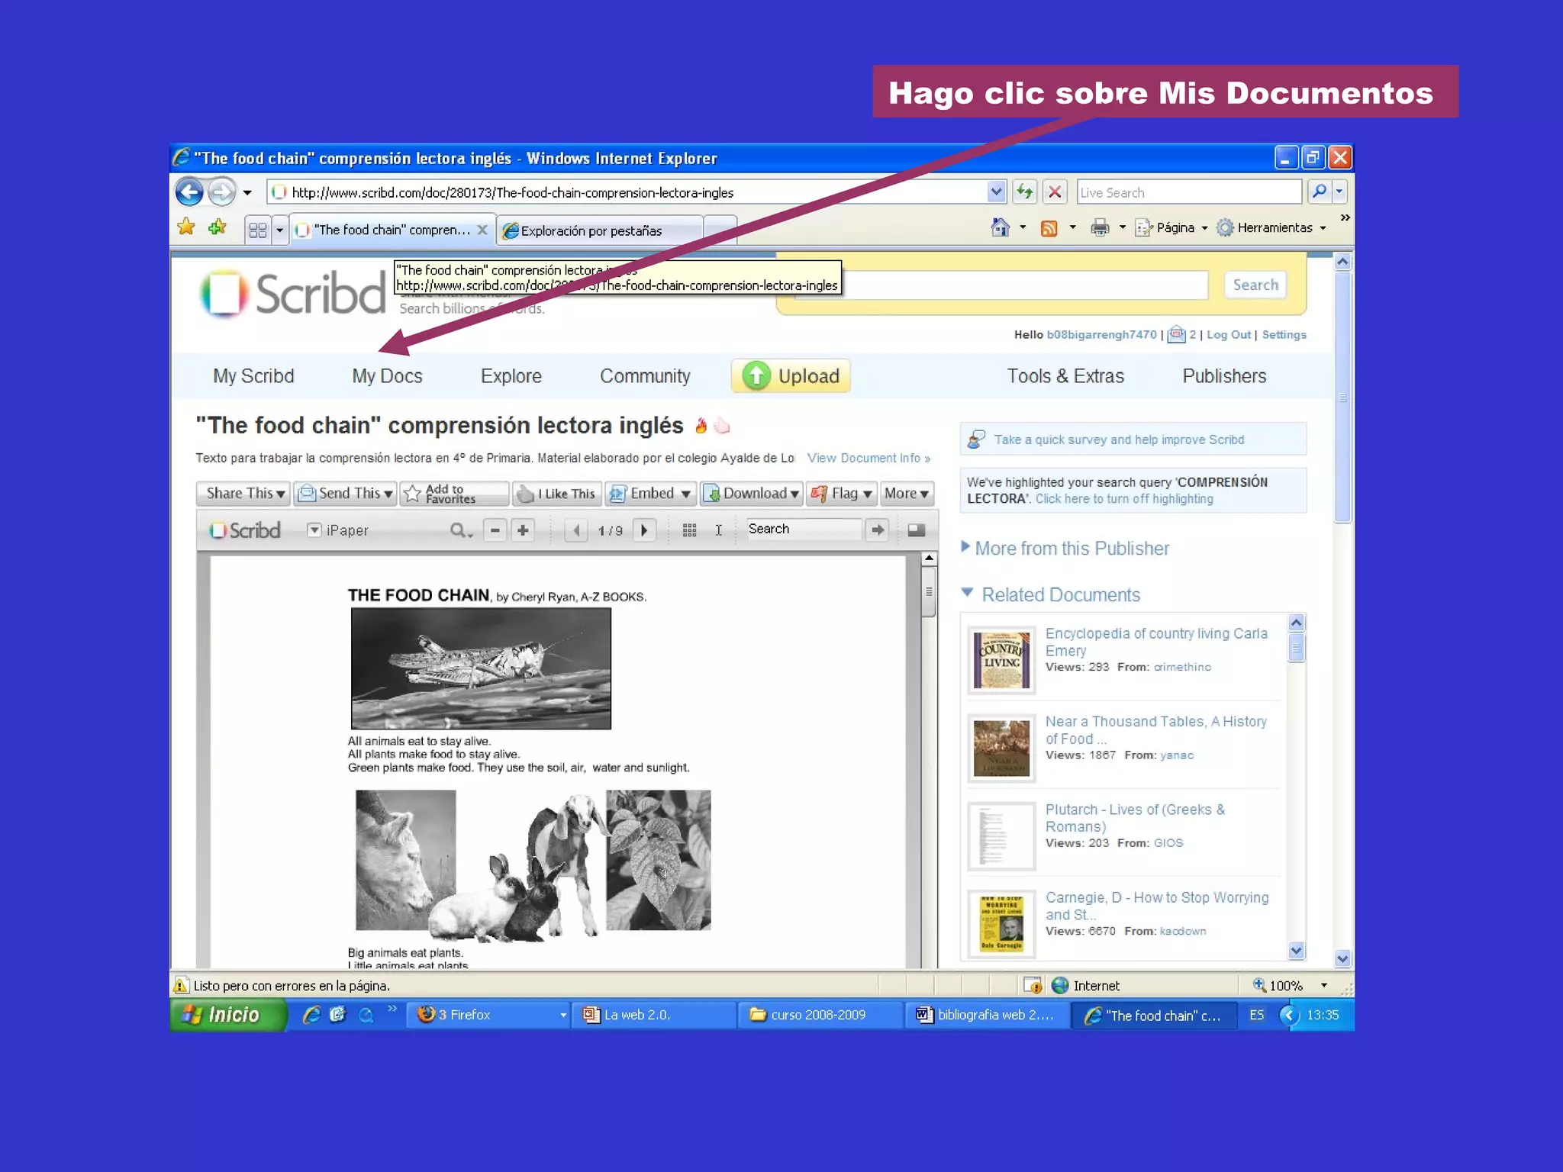
Task: Click the browser Forward arrow button
Action: pyautogui.click(x=221, y=192)
